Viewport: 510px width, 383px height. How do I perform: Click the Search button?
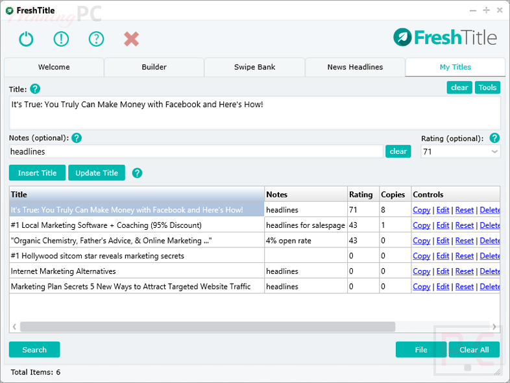(34, 350)
